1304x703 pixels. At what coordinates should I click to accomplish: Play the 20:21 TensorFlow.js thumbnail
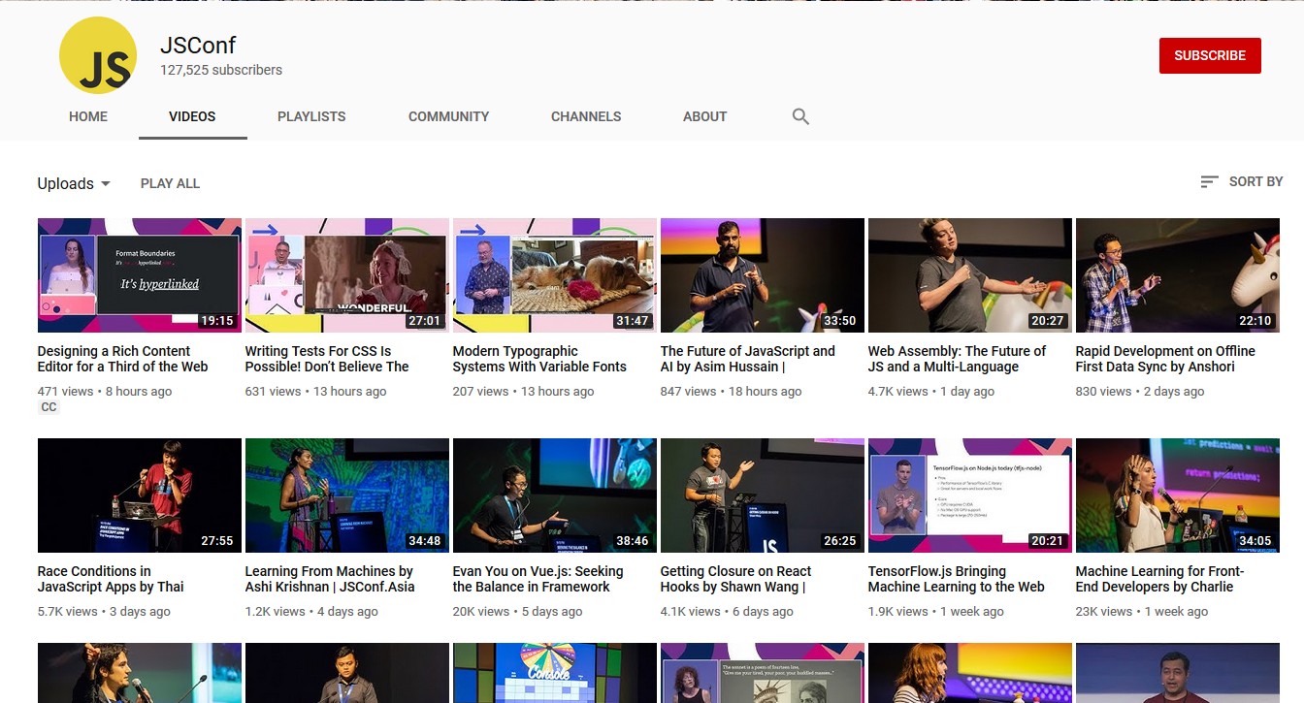[970, 495]
